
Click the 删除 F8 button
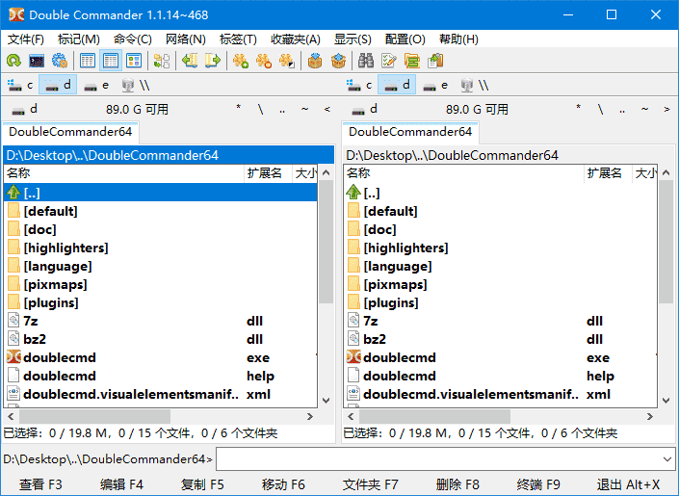457,484
